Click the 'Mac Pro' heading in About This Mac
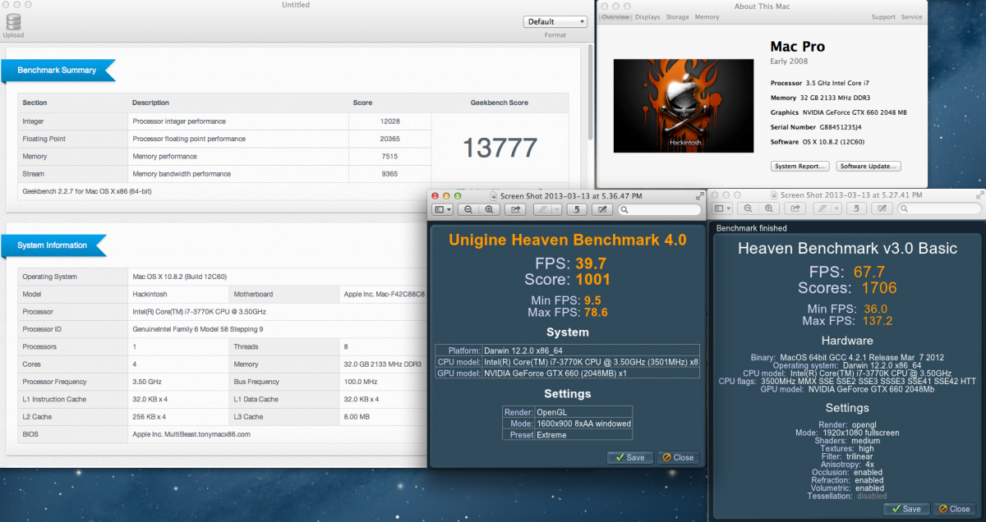Viewport: 986px width, 522px height. 797,47
